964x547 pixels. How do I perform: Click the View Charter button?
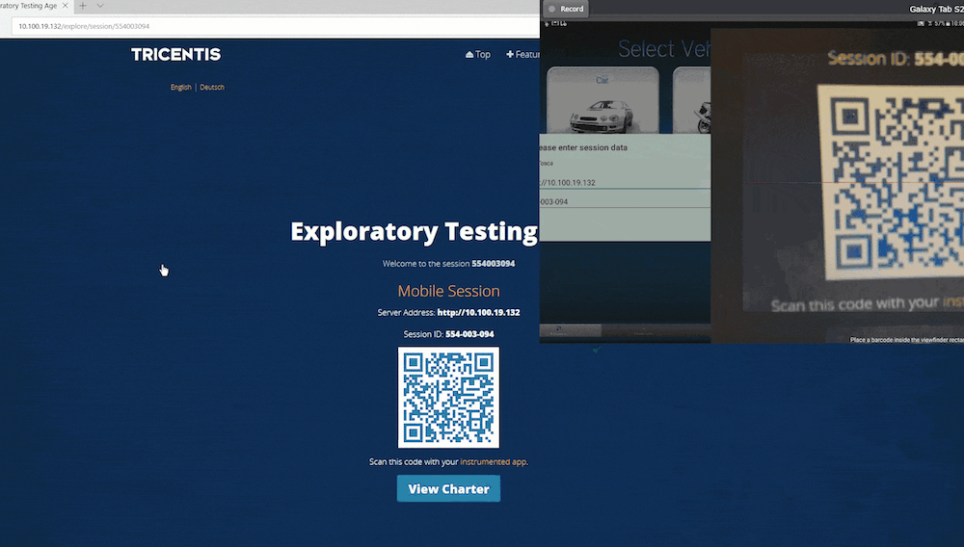tap(449, 488)
